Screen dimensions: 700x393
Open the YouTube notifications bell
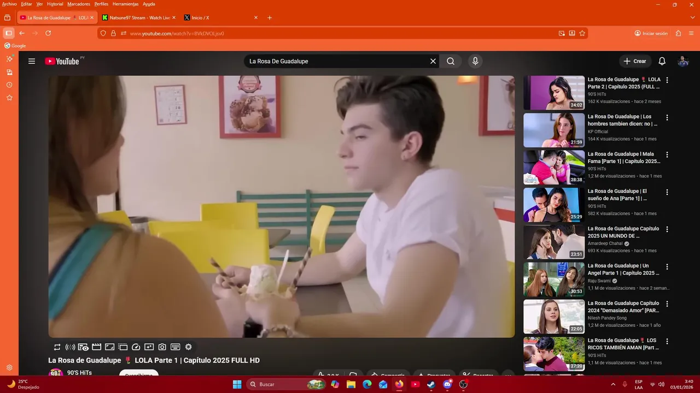[662, 61]
